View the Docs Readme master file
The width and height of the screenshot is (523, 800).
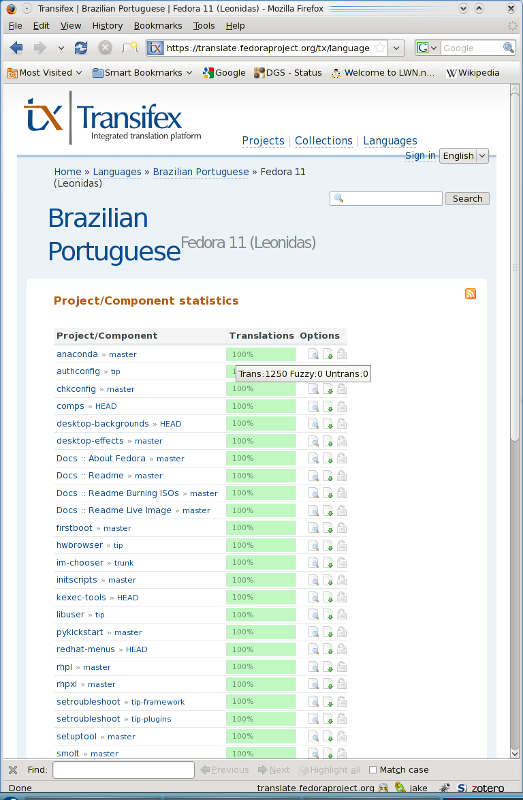tap(313, 476)
